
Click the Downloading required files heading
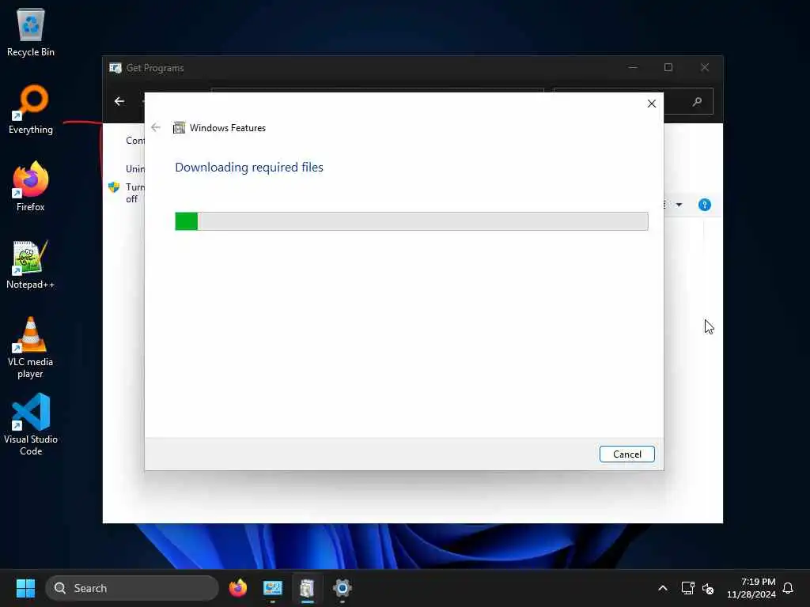tap(249, 168)
